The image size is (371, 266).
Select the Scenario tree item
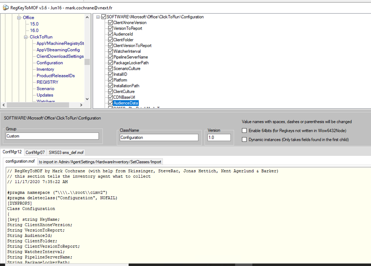click(45, 89)
